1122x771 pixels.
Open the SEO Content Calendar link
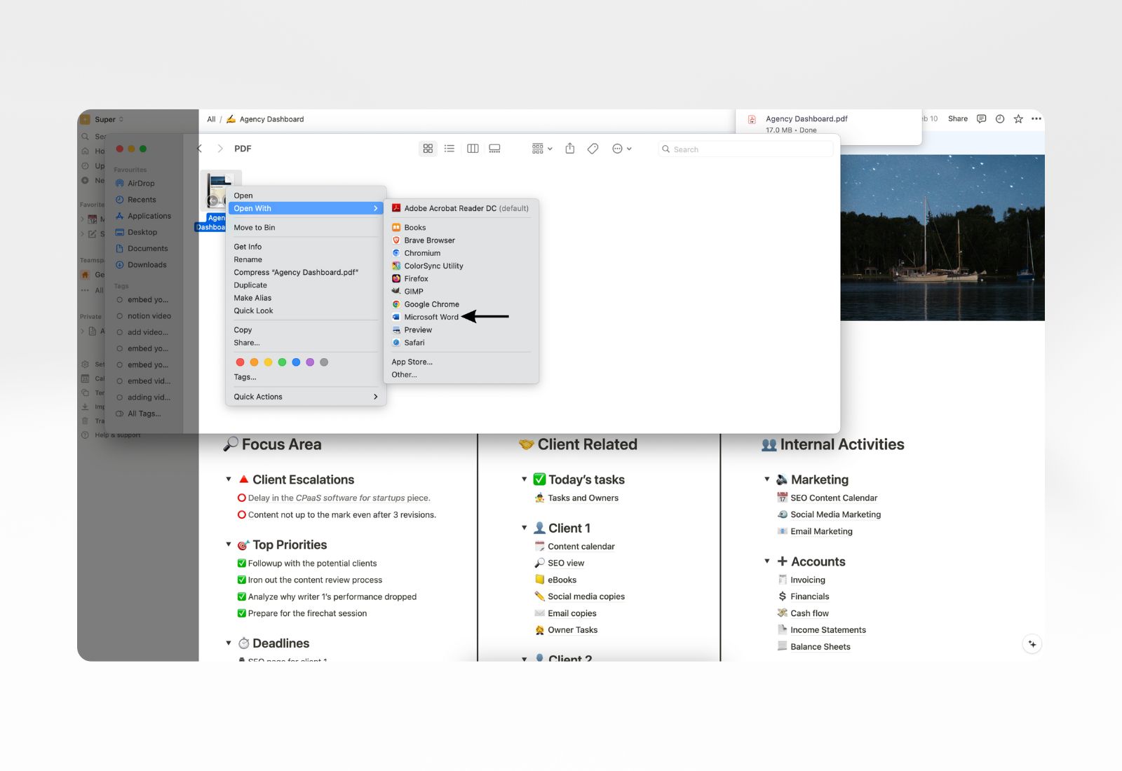834,498
